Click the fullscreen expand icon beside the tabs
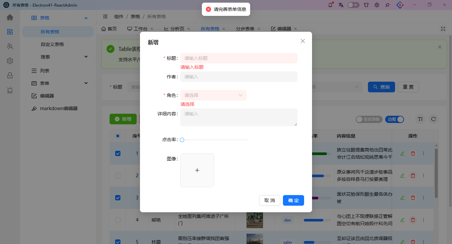 point(443,29)
